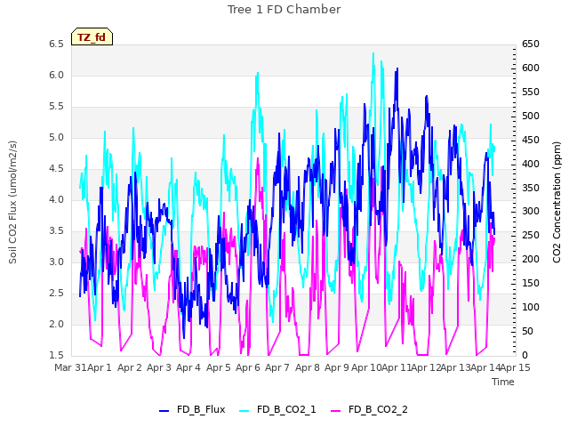Screen dimensions: 569x427
Task: Click the 2.5 left axis value
Action: point(56,293)
